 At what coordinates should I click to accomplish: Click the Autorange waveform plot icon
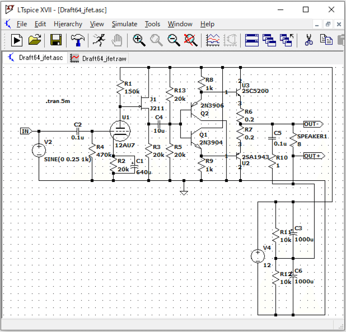click(x=213, y=40)
